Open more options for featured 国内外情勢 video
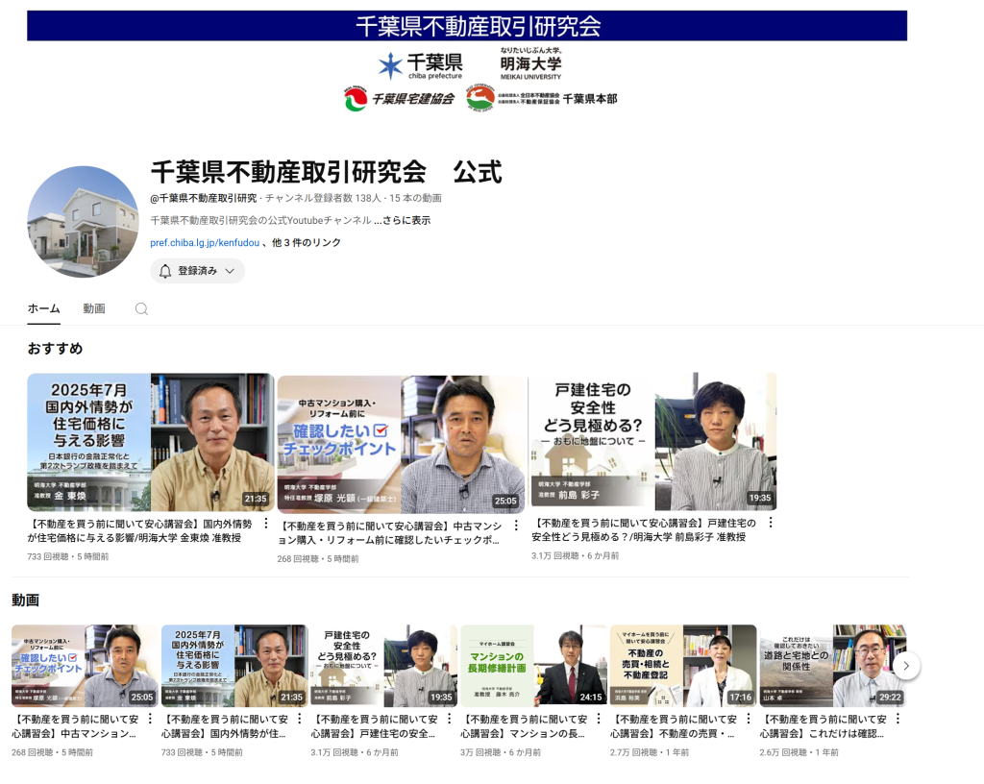Image resolution: width=984 pixels, height=784 pixels. pyautogui.click(x=266, y=523)
